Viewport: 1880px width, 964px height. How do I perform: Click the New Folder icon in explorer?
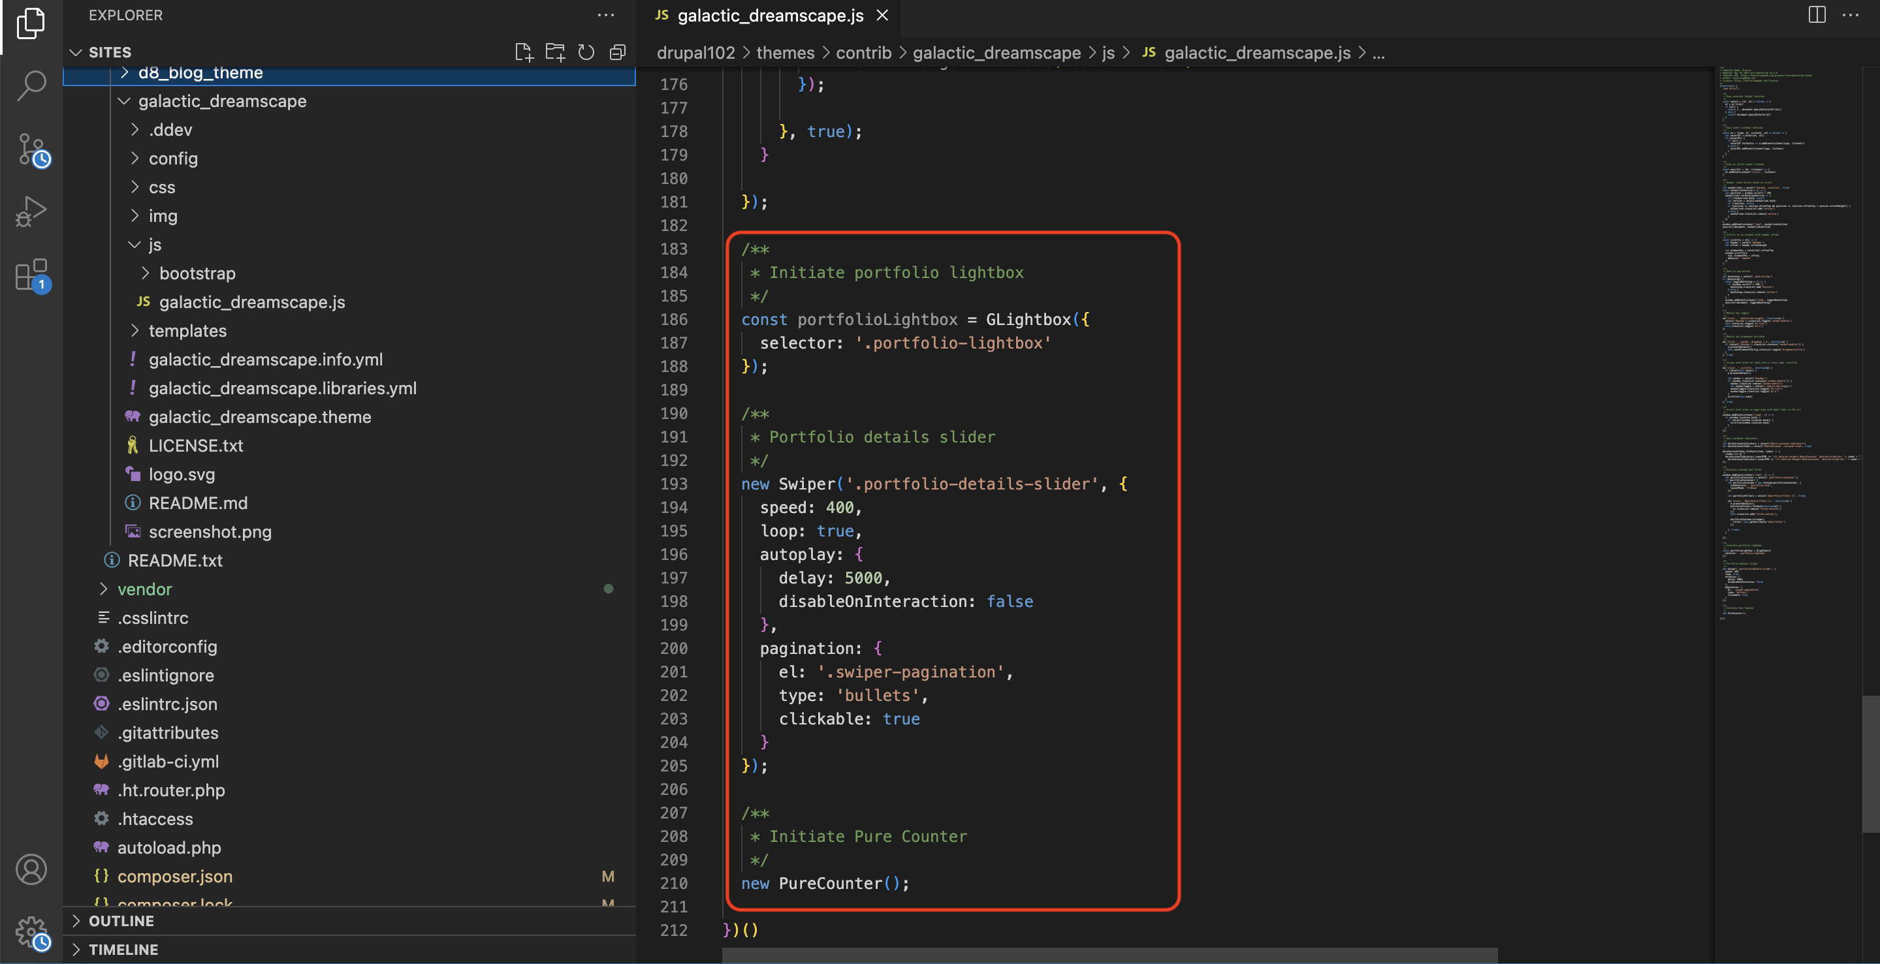tap(554, 52)
